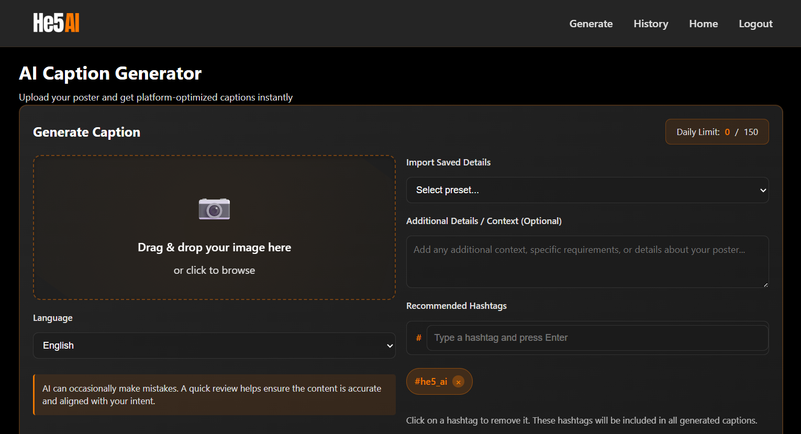This screenshot has height=434, width=801.
Task: Expand the Select preset dropdown
Action: pos(587,190)
